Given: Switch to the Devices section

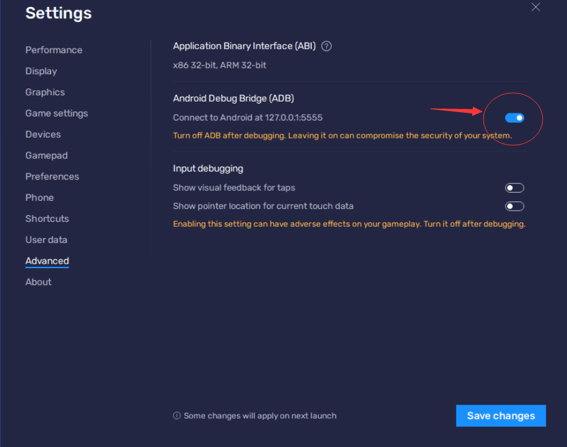Looking at the screenshot, I should pyautogui.click(x=43, y=135).
